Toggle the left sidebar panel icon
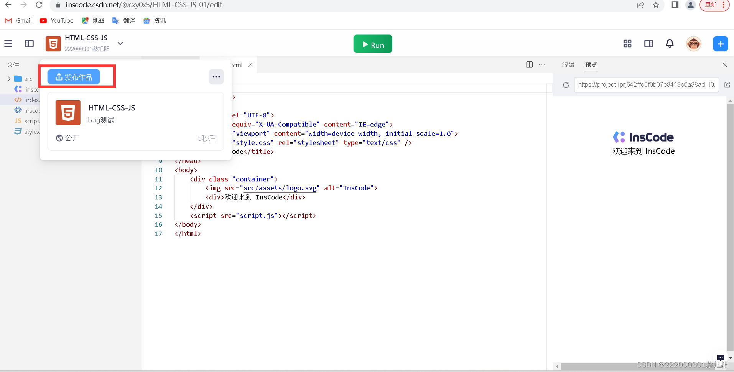This screenshot has height=372, width=734. 29,43
